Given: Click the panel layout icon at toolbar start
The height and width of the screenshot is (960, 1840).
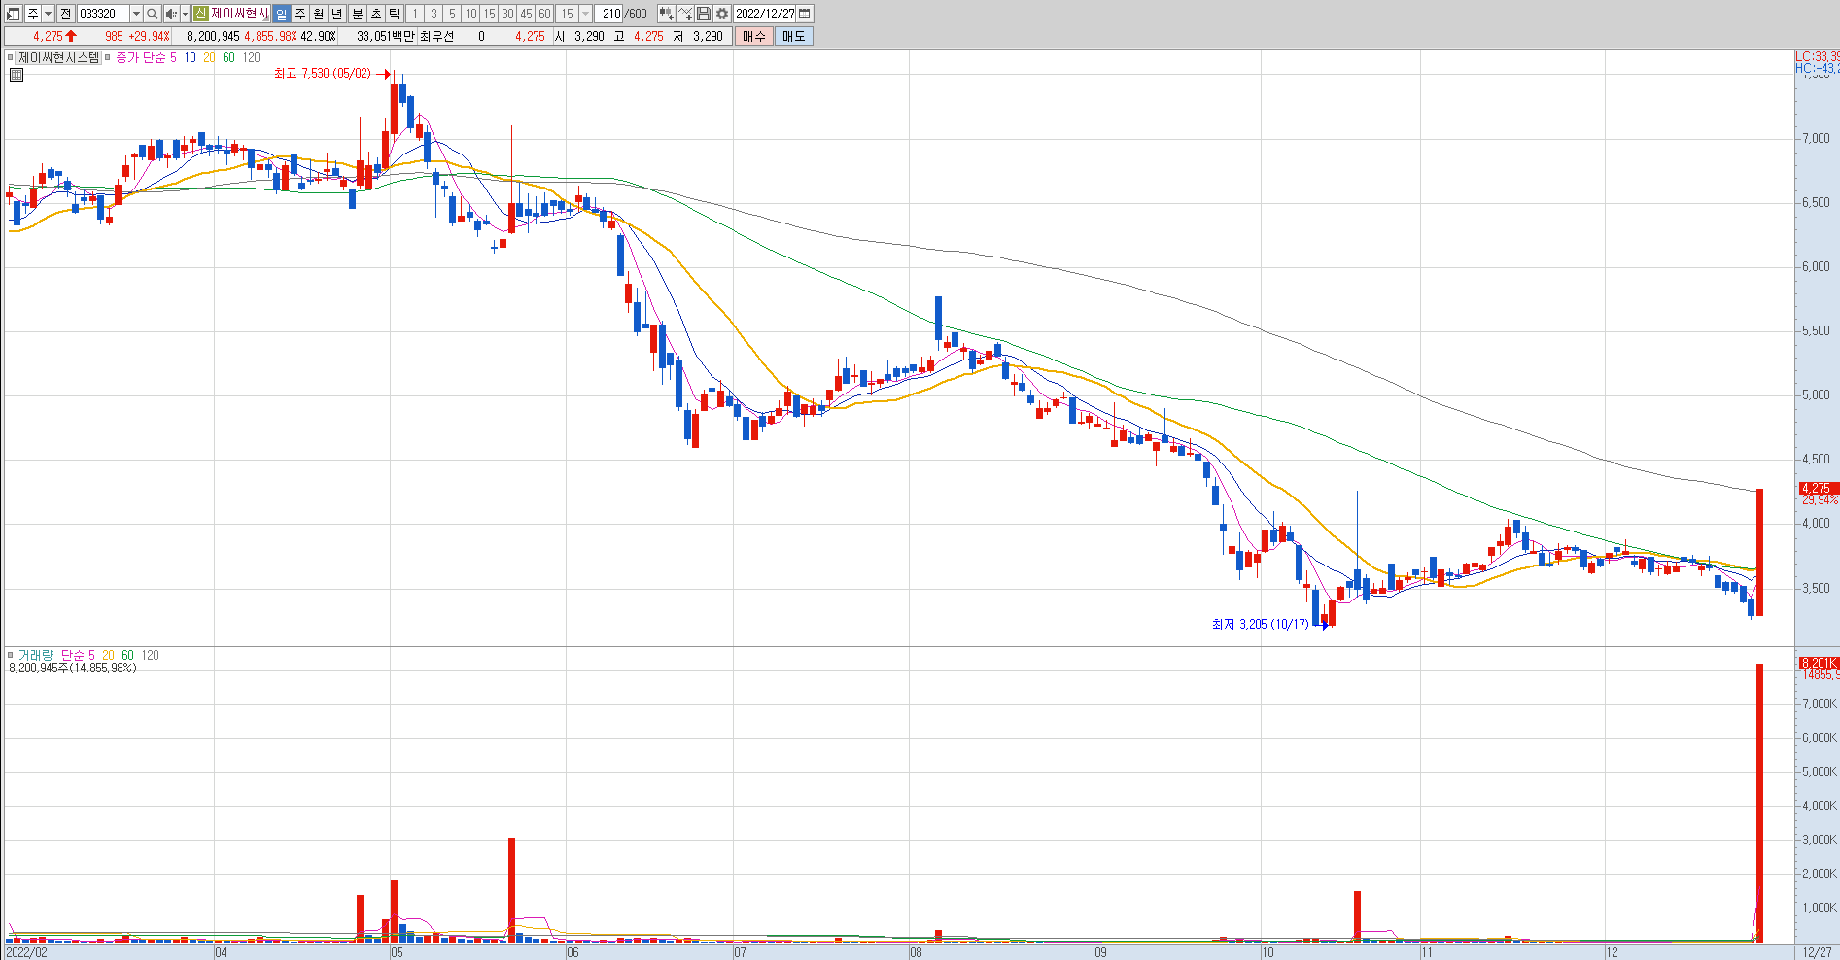Looking at the screenshot, I should coord(14,14).
